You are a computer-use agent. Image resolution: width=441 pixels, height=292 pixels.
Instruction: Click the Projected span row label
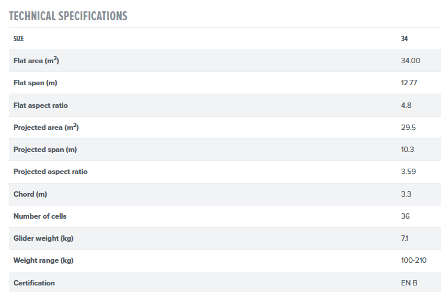[x=45, y=150]
